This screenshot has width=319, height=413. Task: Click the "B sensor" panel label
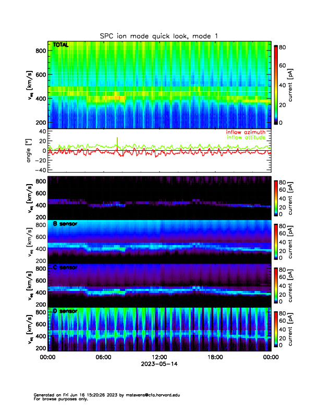[x=65, y=224]
